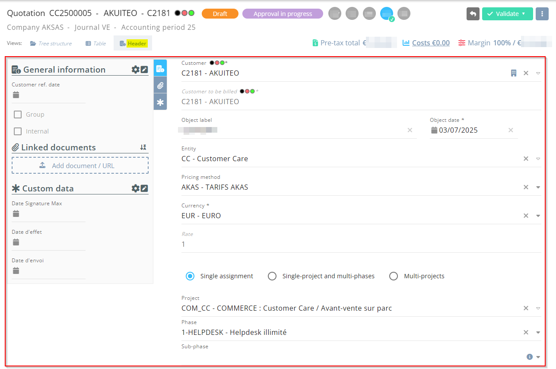The width and height of the screenshot is (556, 369).
Task: Switch to the Table view
Action: click(x=95, y=43)
